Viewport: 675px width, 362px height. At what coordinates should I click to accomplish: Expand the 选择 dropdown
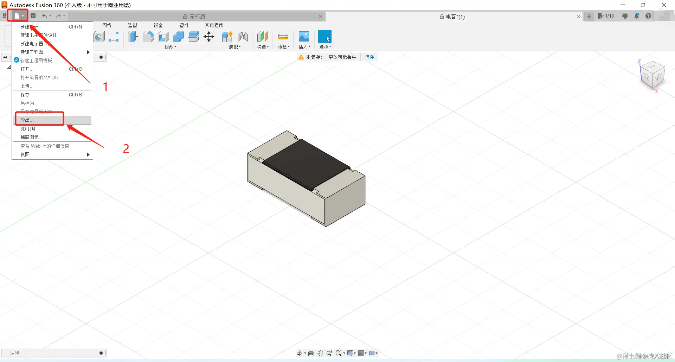point(325,47)
